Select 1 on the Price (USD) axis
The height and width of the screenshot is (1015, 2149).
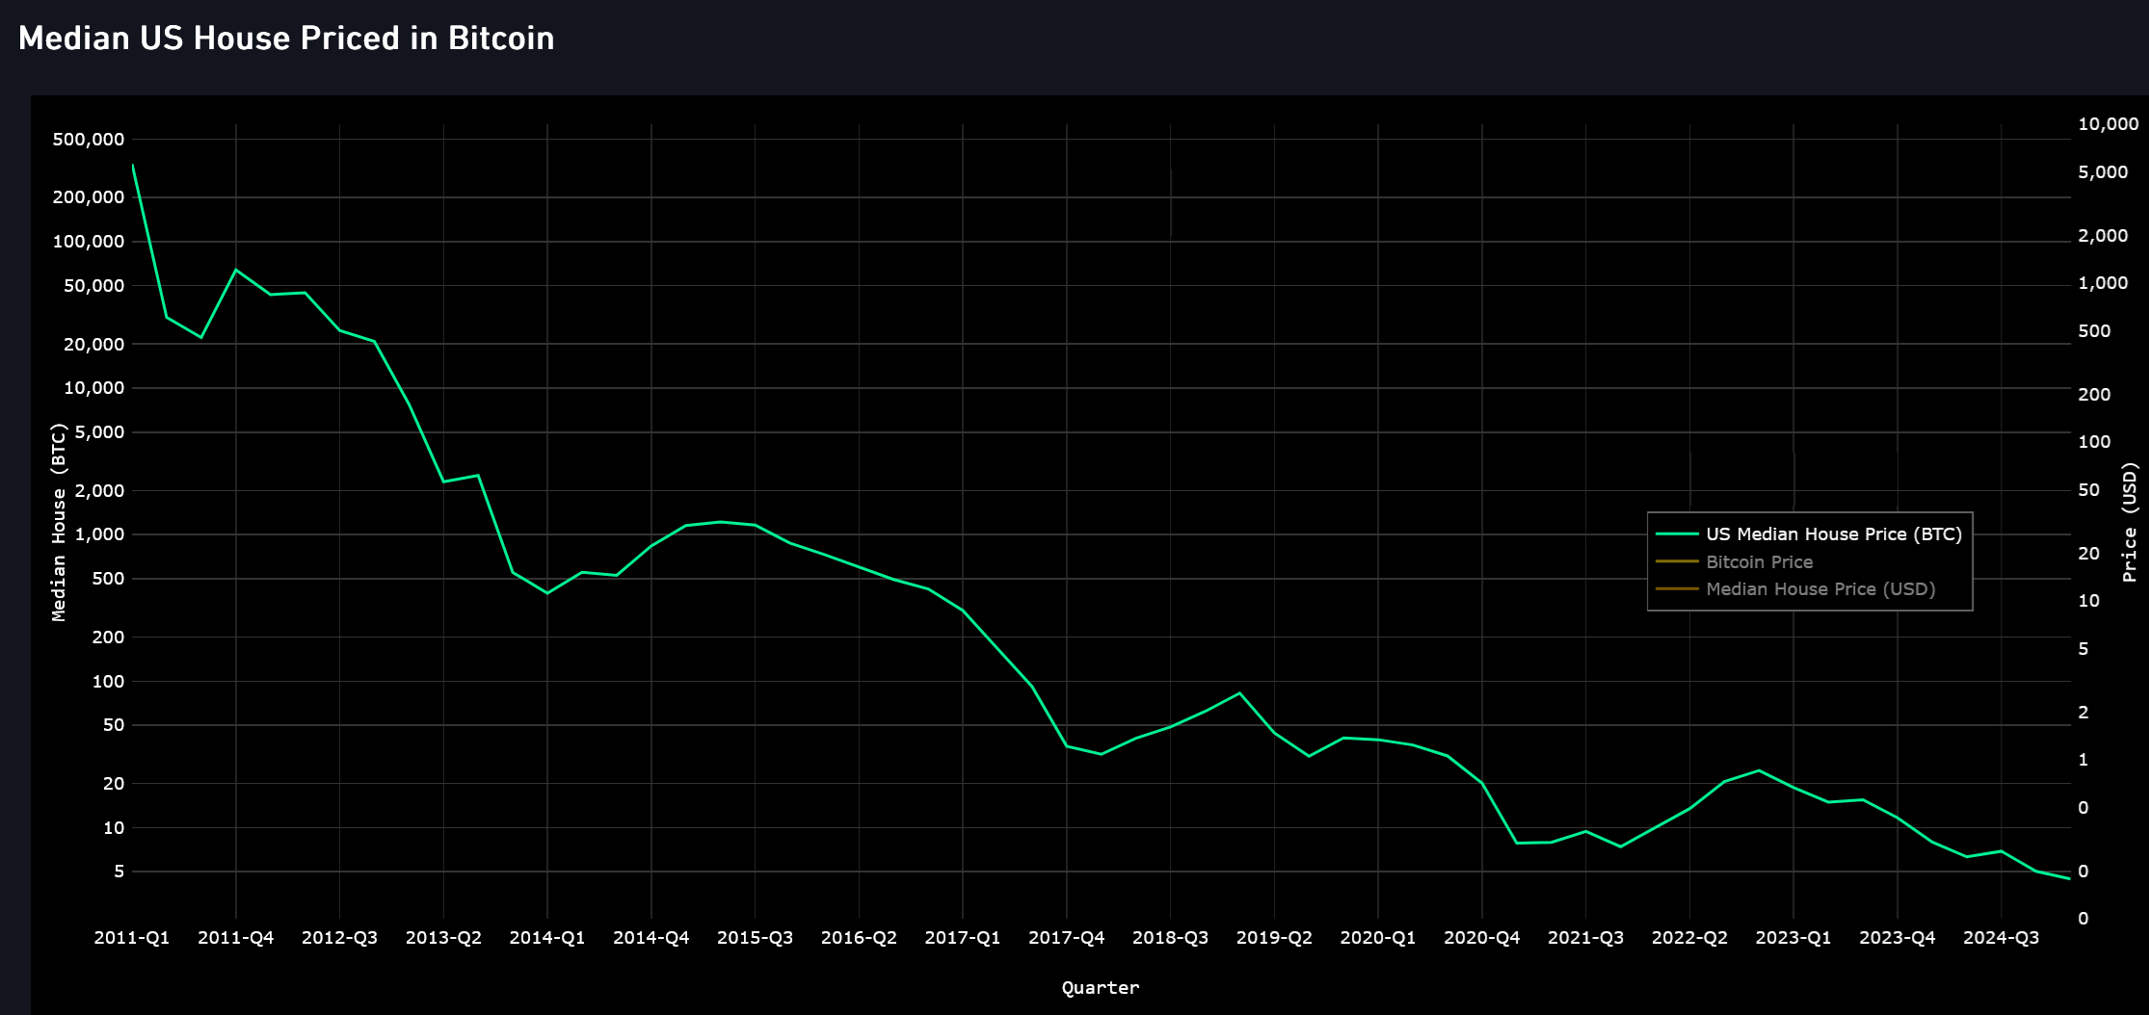coord(2083,760)
